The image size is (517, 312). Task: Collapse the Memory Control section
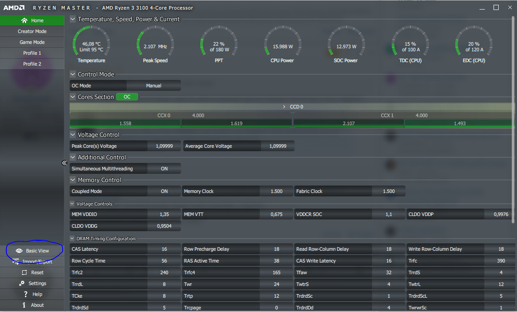point(73,180)
